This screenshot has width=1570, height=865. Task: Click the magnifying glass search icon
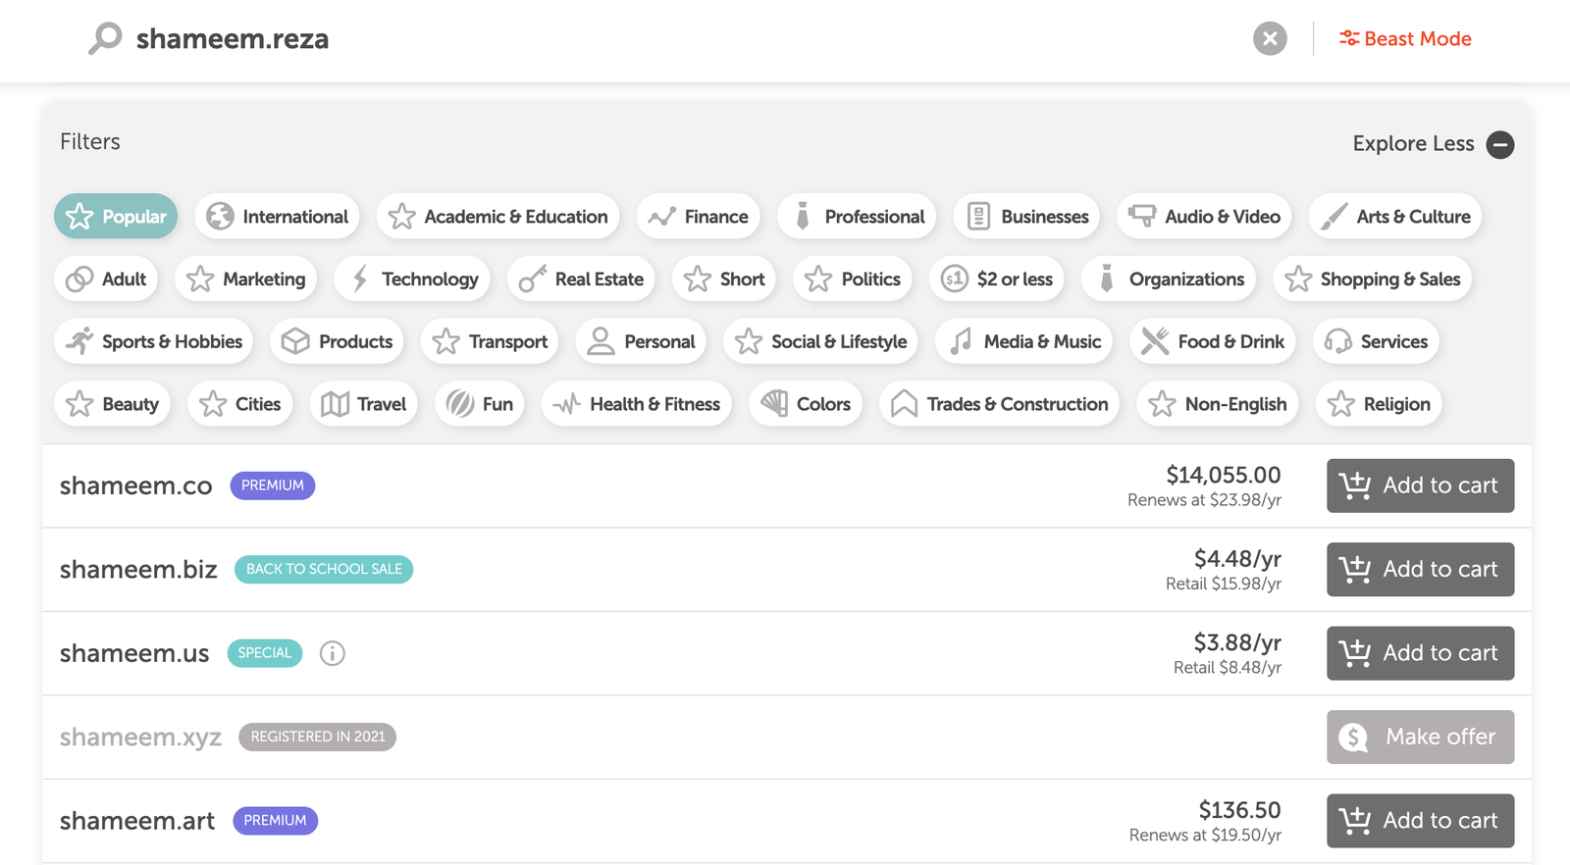(105, 39)
